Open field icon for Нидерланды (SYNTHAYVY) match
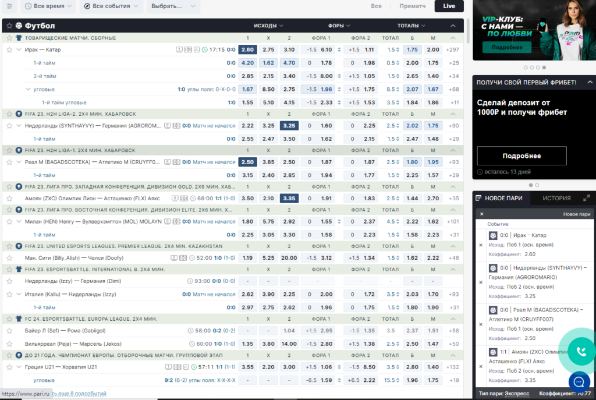The image size is (596, 400). click(x=176, y=126)
